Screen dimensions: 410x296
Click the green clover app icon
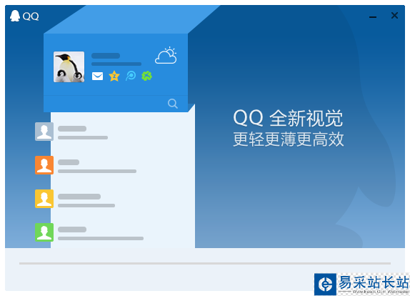[x=146, y=76]
